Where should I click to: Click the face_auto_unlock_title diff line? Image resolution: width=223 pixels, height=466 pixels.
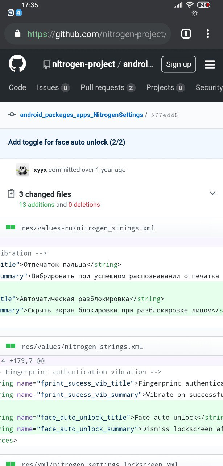pyautogui.click(x=111, y=417)
